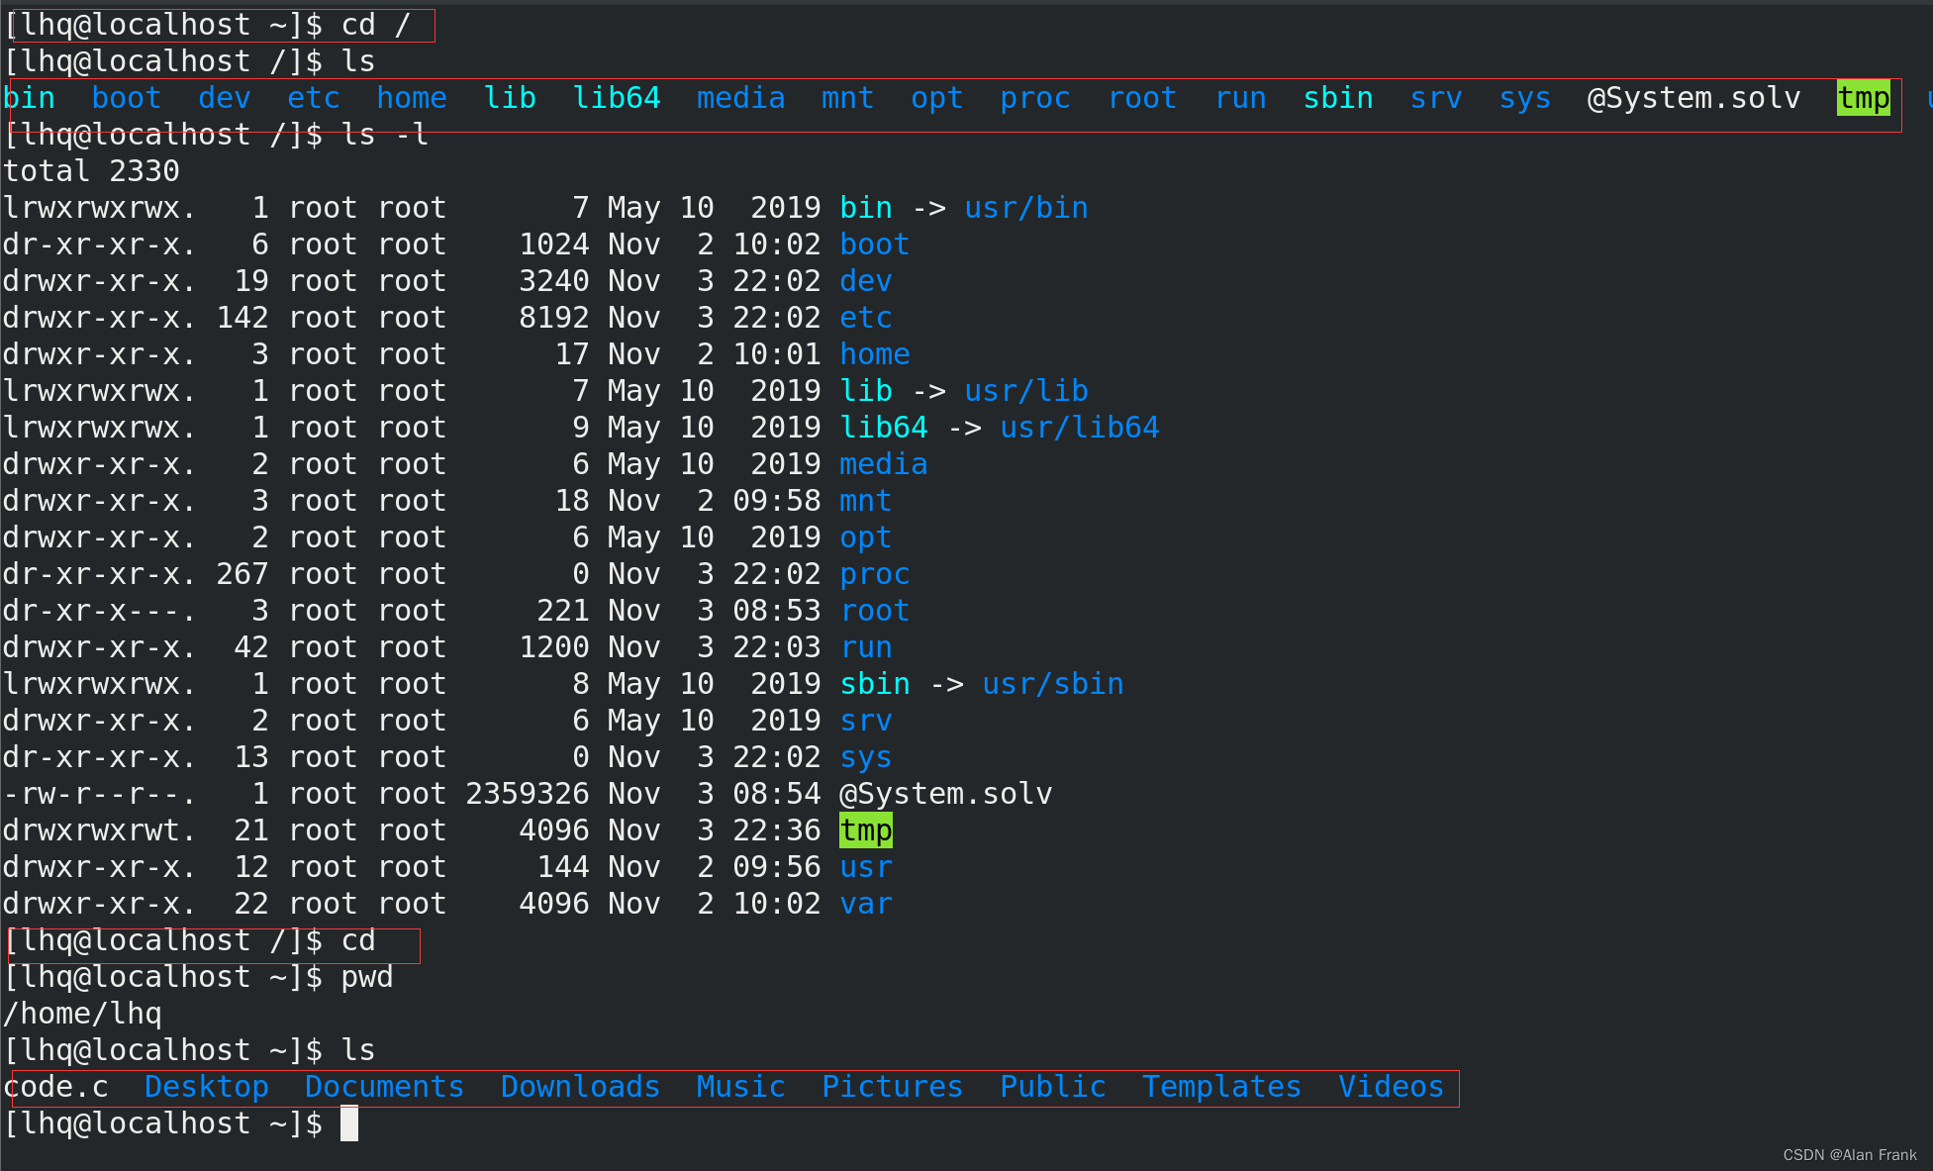
Task: Click the code.c file name
Action: pos(56,1087)
